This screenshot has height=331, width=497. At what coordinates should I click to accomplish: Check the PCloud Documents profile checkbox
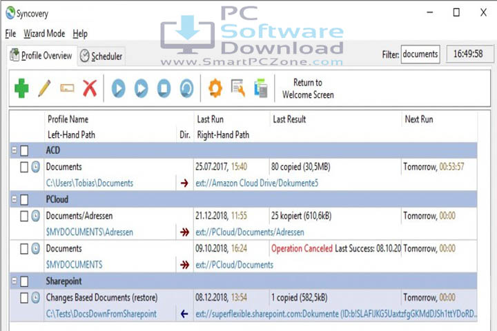click(24, 249)
